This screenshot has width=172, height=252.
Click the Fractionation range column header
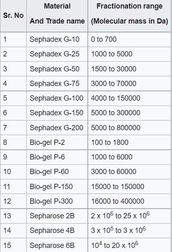coord(130,16)
